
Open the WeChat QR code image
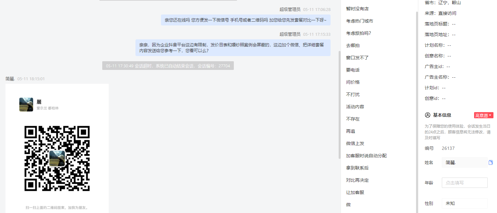click(57, 158)
